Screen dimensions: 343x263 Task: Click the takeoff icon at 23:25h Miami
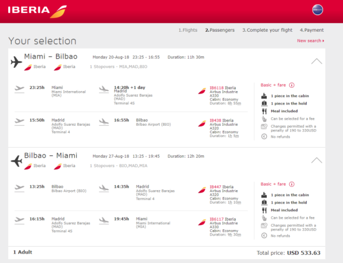[19, 89]
